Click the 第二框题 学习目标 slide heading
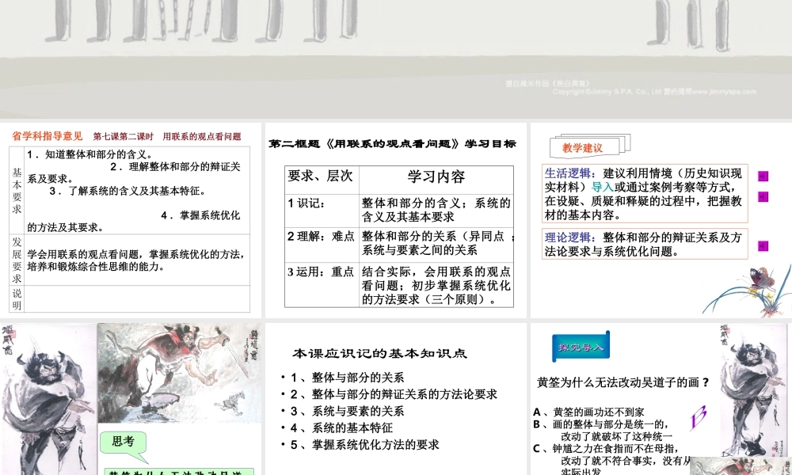The width and height of the screenshot is (792, 475). 392,143
